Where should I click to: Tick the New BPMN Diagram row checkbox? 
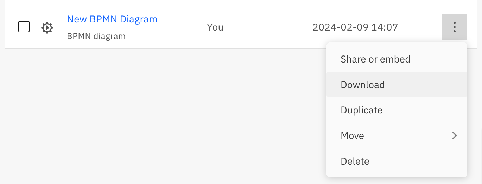24,27
